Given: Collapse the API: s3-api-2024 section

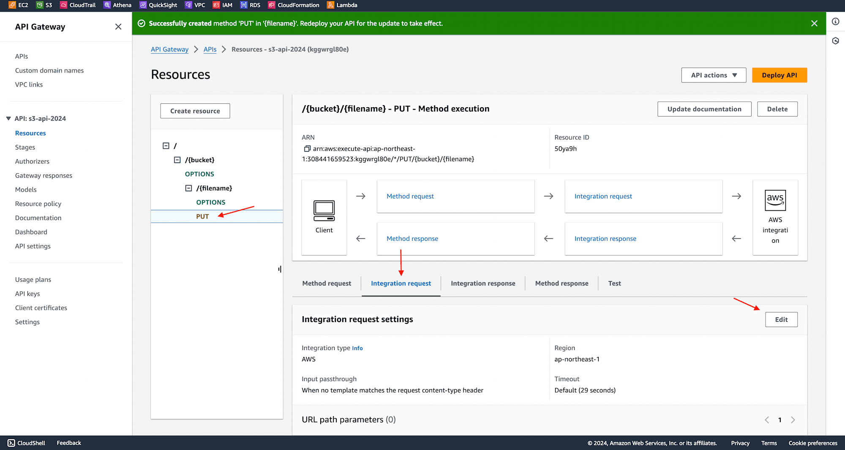Looking at the screenshot, I should 8,119.
